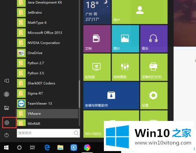Viewport: 196px width, 153px height.
Task: Expand Python 3.5 folder
Action: coord(47,73)
